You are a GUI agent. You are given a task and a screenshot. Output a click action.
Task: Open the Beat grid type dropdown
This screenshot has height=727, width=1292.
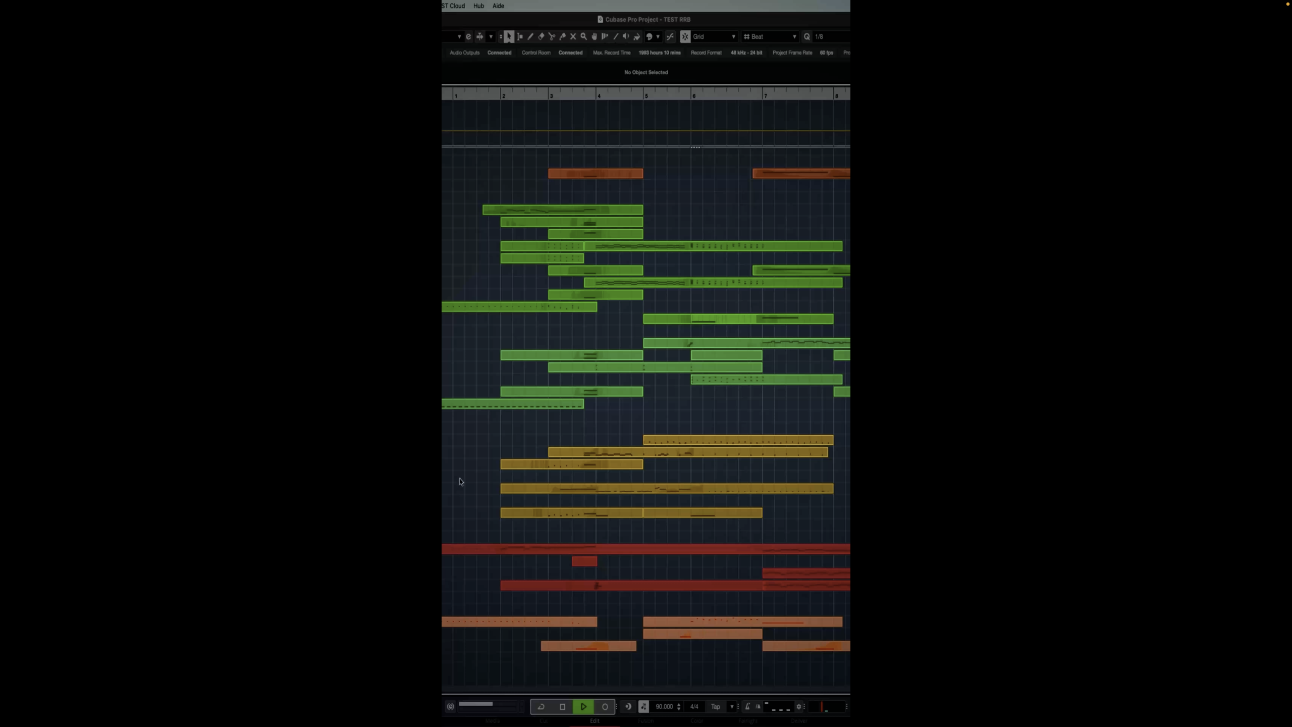[x=770, y=36]
